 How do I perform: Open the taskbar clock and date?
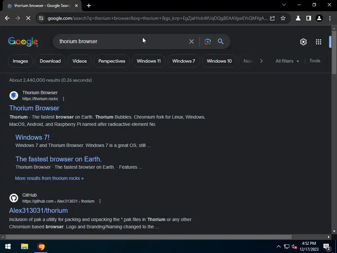[309, 246]
